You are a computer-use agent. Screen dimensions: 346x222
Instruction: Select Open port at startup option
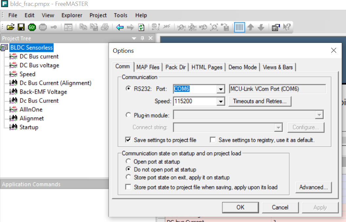[128, 161]
